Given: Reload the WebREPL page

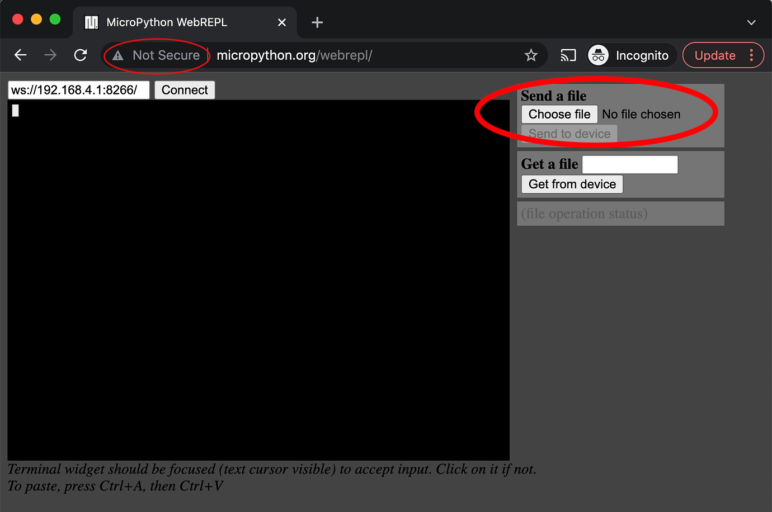Looking at the screenshot, I should (x=81, y=55).
